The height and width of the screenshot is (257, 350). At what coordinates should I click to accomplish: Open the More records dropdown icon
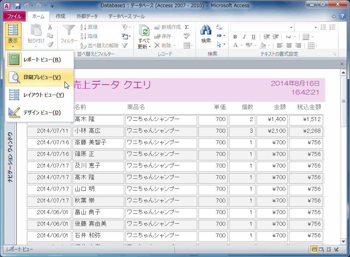coord(188,46)
